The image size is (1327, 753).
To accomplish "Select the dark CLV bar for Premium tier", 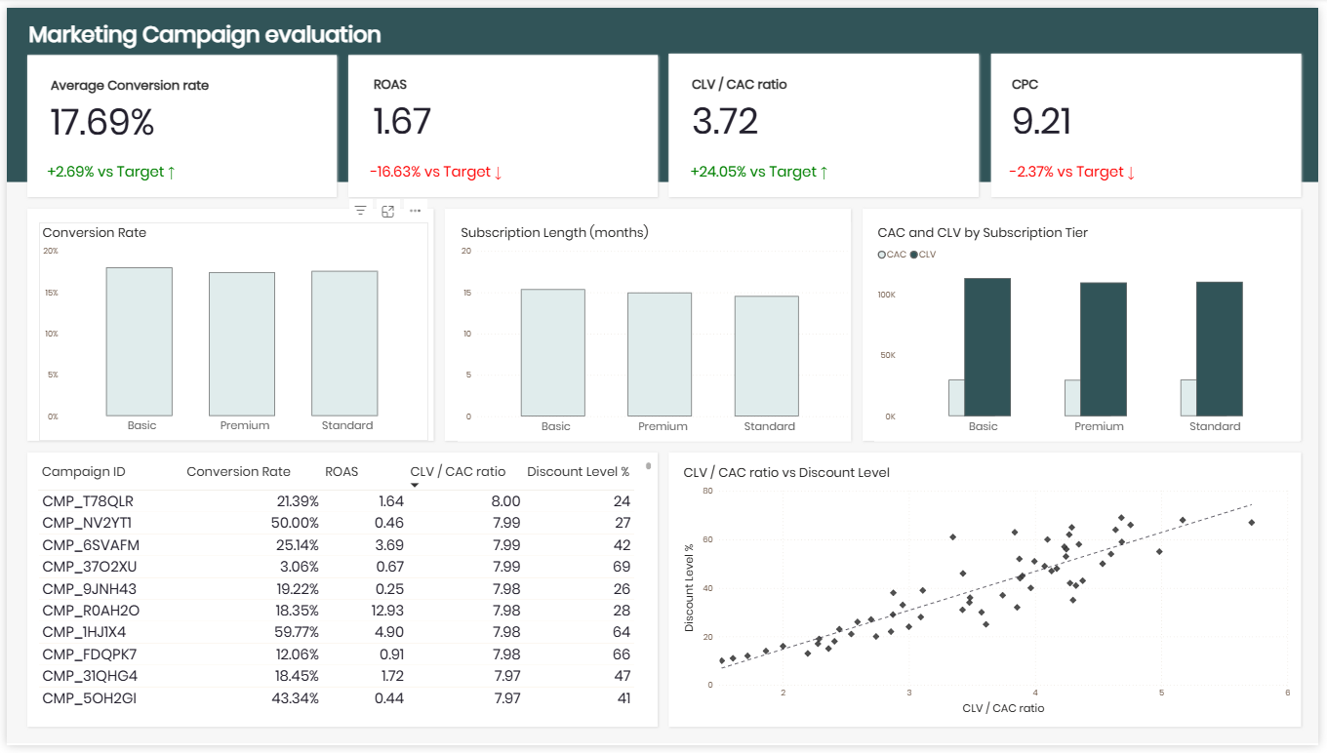I will [1104, 349].
